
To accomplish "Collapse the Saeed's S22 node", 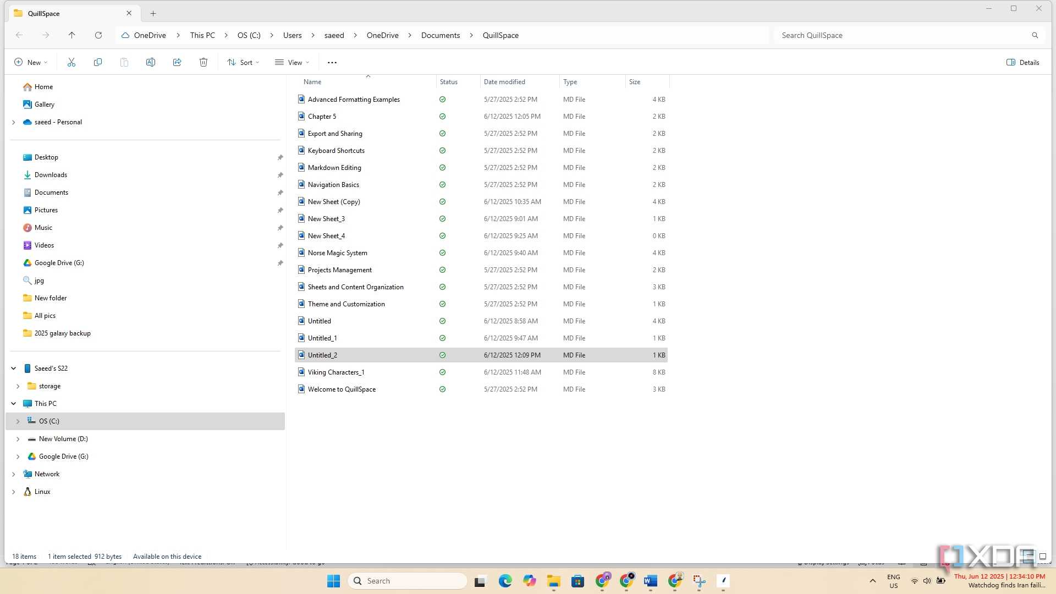I will coord(14,369).
